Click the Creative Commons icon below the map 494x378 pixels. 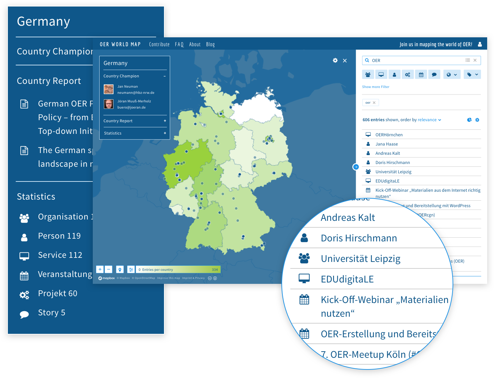(x=210, y=278)
